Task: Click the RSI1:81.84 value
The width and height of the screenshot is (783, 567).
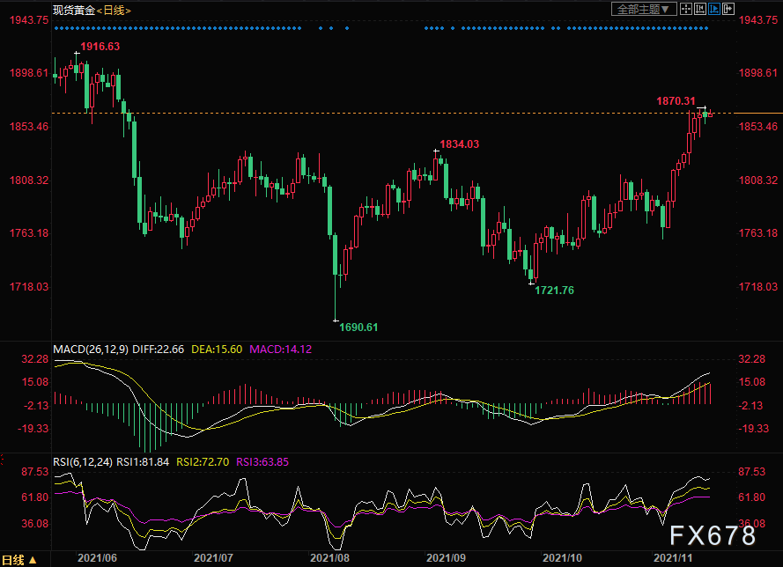Action: [x=143, y=462]
